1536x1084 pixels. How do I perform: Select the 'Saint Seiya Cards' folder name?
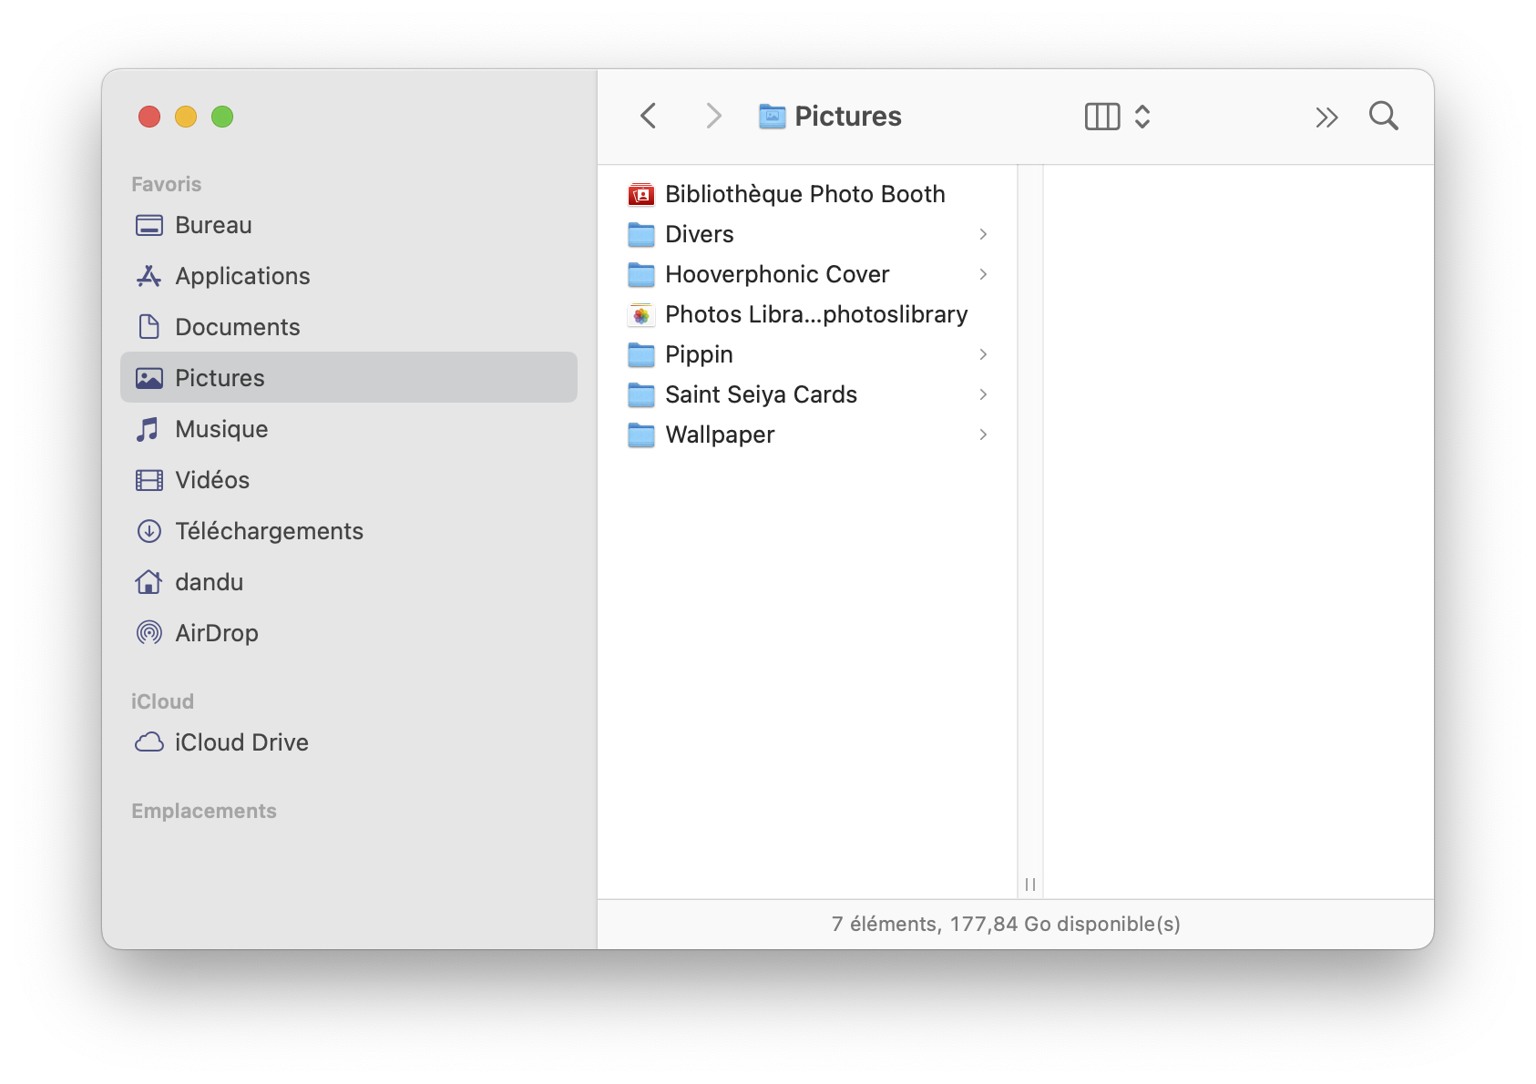pos(761,394)
